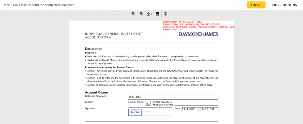Click the 'Signature' field label
The height and width of the screenshot is (124, 303).
tap(90, 109)
